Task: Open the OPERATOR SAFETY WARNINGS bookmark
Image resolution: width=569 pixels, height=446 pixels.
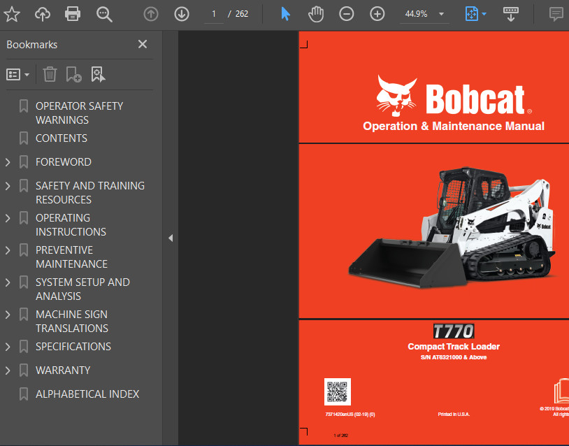Action: click(80, 113)
